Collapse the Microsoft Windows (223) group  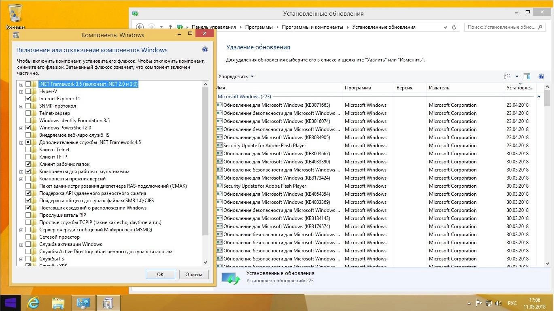tap(539, 97)
